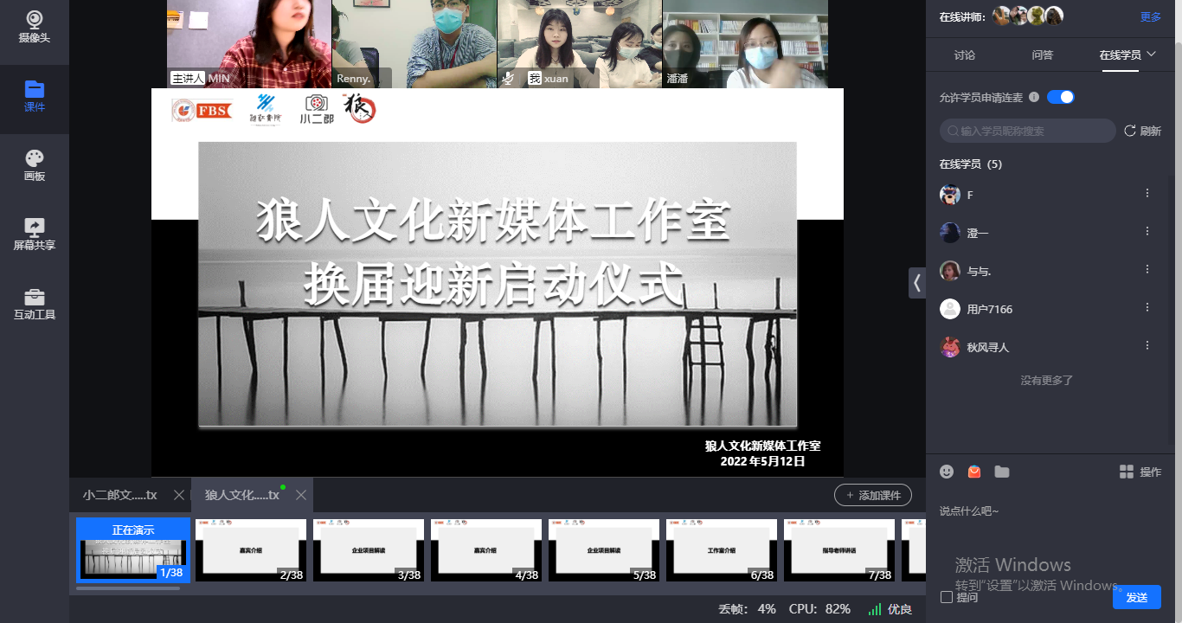Click the send (发送) button

[x=1136, y=597]
